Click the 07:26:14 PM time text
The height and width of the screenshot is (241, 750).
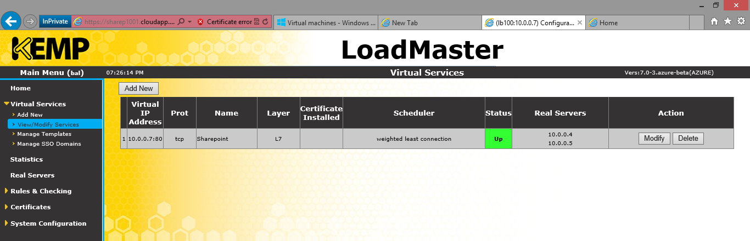point(125,72)
